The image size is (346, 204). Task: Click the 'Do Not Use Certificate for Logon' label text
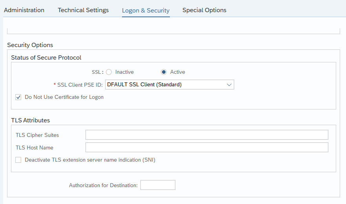(x=64, y=97)
